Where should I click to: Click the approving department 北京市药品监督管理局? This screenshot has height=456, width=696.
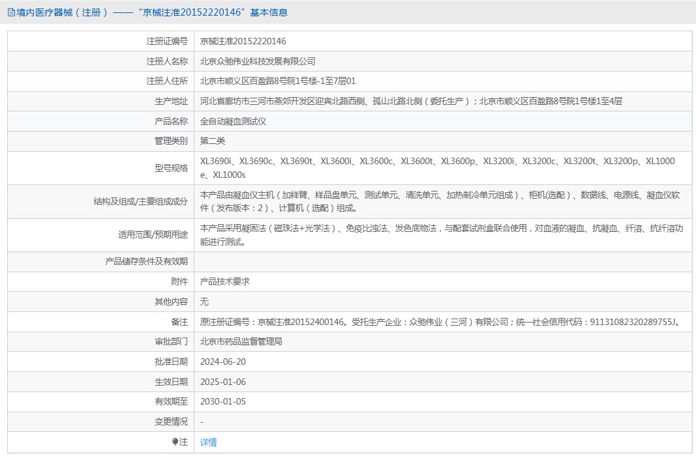click(241, 341)
